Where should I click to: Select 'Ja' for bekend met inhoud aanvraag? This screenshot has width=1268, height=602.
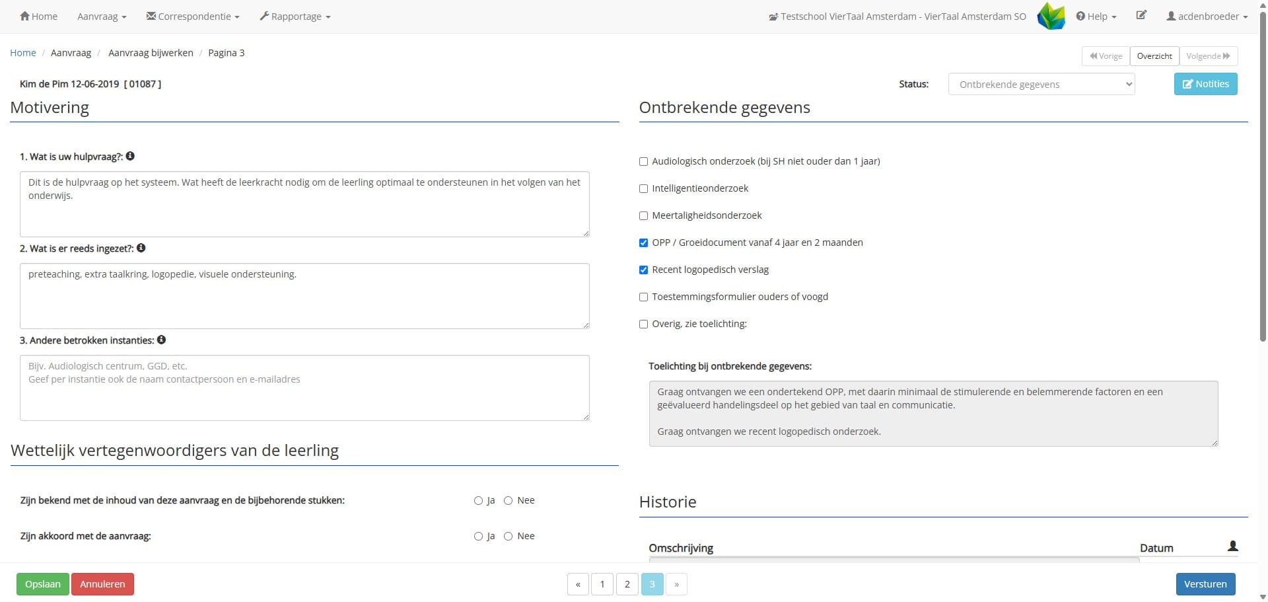pyautogui.click(x=478, y=501)
